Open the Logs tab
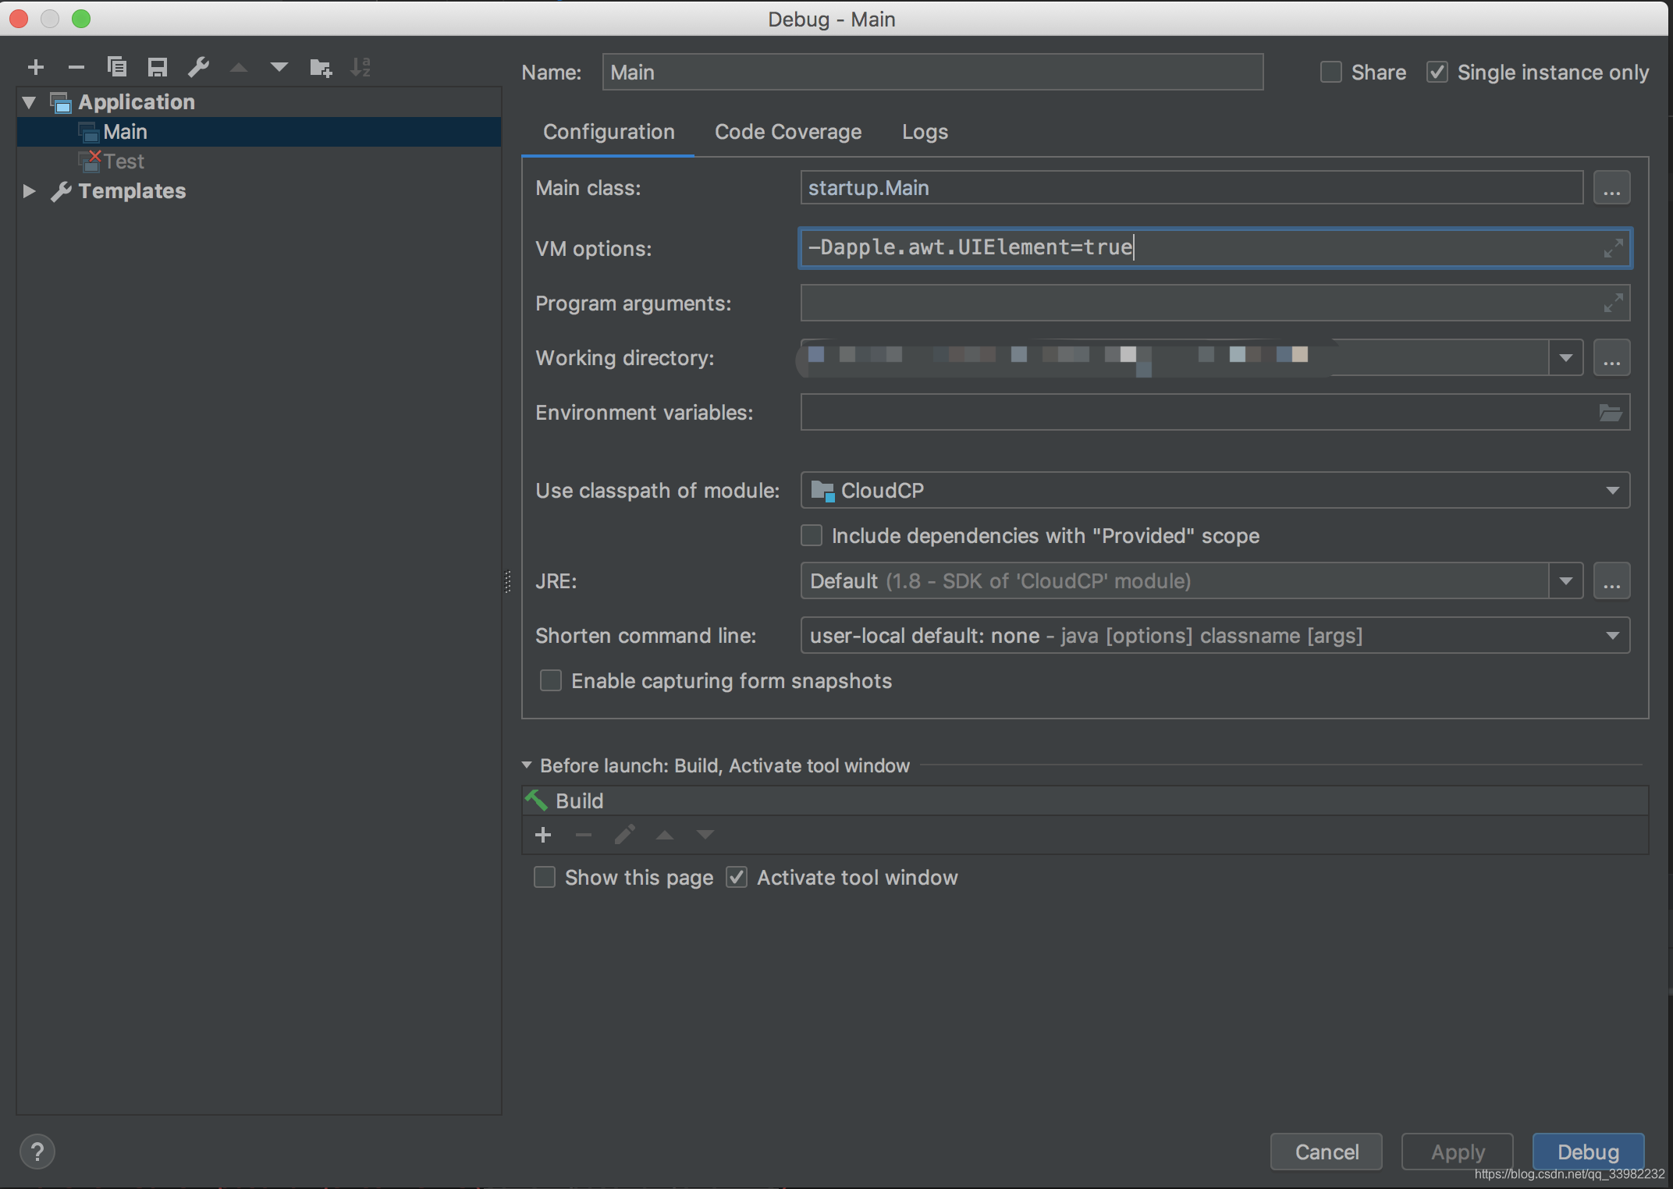This screenshot has width=1673, height=1189. tap(925, 132)
